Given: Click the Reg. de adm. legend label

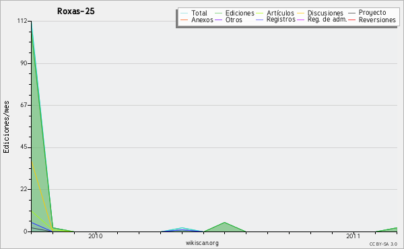Looking at the screenshot, I should [327, 20].
